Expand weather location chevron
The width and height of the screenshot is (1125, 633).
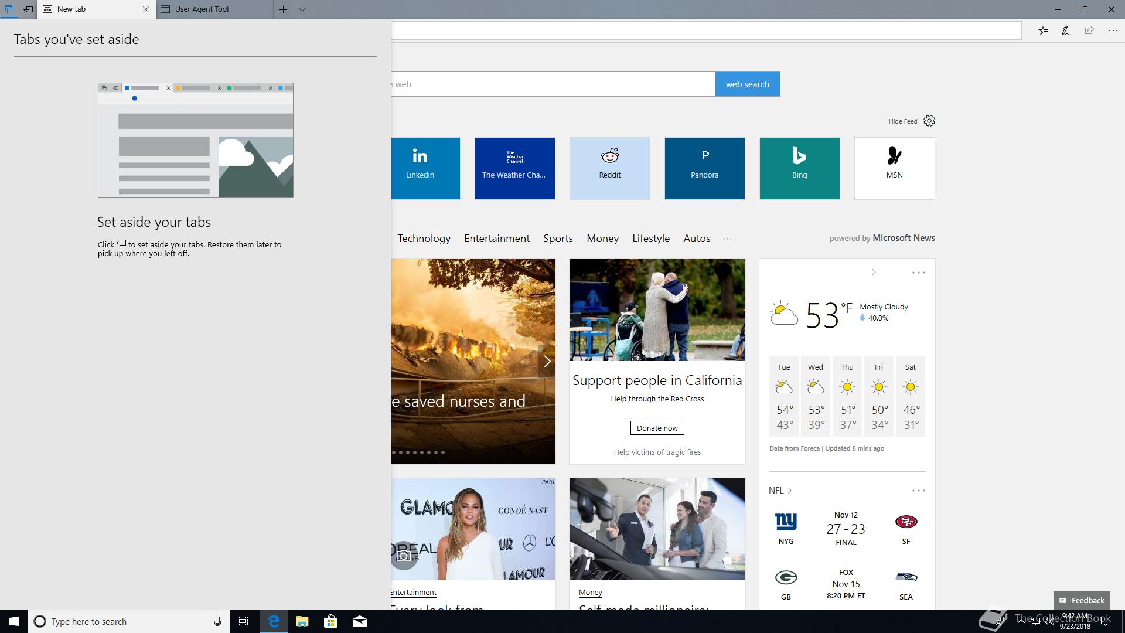point(874,272)
